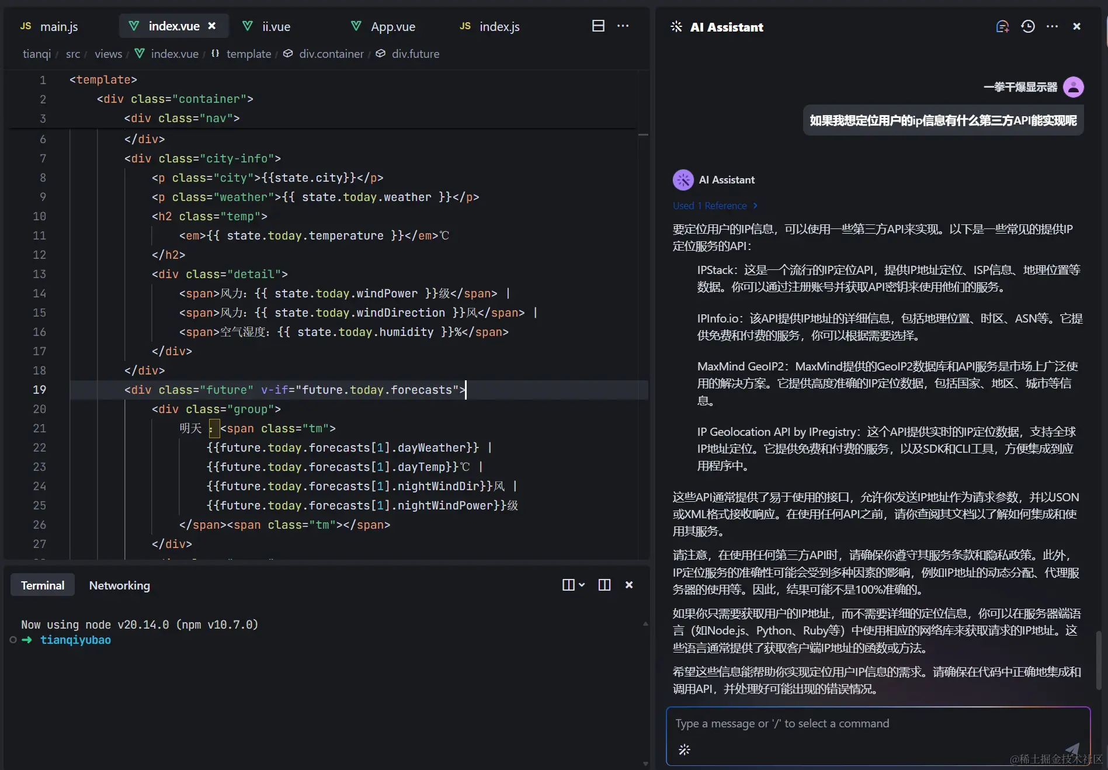Click the AI chat panel scrollbar
The image size is (1108, 770).
click(1099, 661)
